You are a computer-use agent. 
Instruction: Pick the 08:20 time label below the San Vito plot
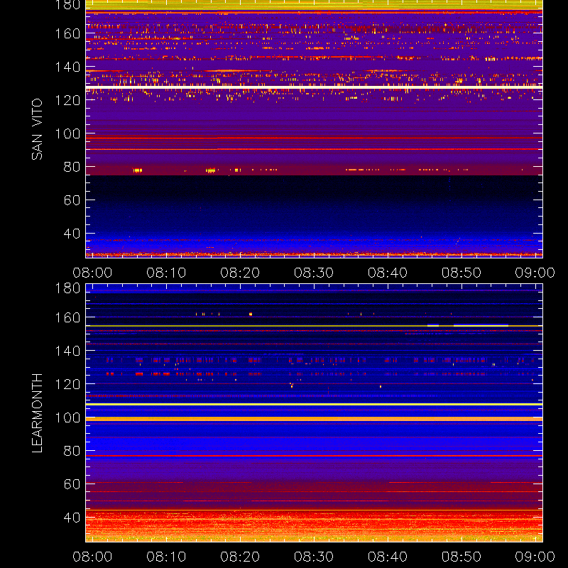pyautogui.click(x=240, y=273)
